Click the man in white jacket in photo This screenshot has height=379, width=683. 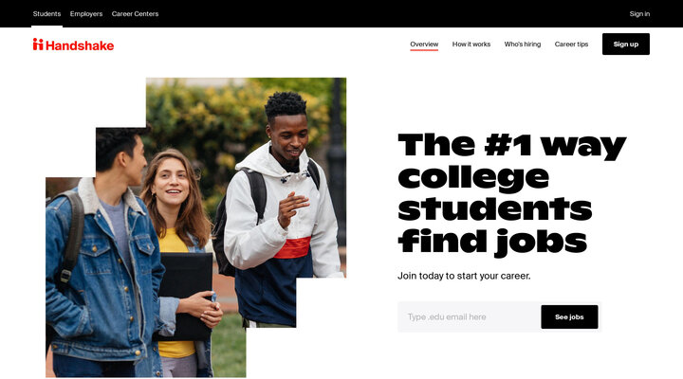click(281, 208)
